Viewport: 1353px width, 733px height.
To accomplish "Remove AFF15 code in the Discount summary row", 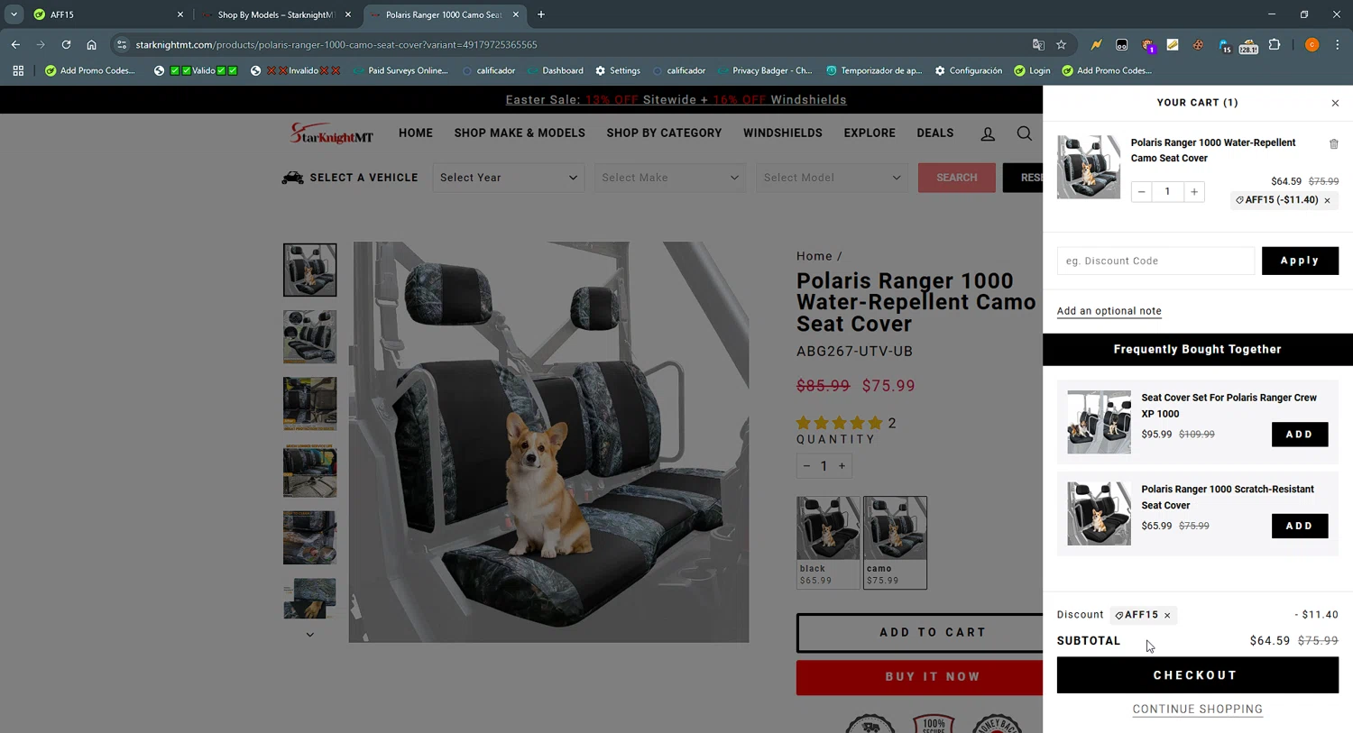I will (x=1167, y=616).
